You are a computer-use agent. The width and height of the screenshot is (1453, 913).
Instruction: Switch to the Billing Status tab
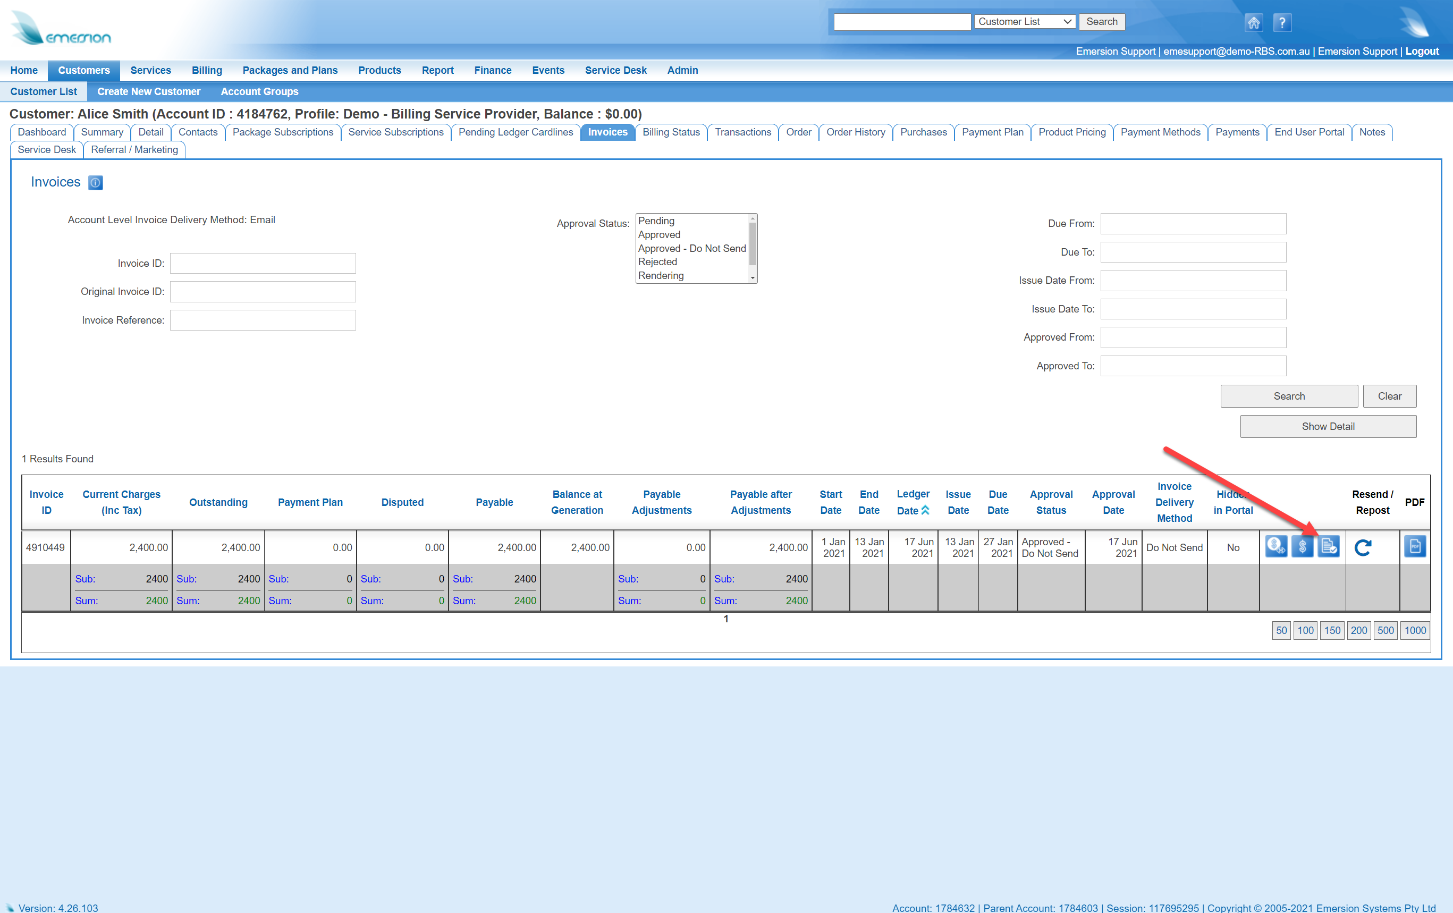[670, 132]
